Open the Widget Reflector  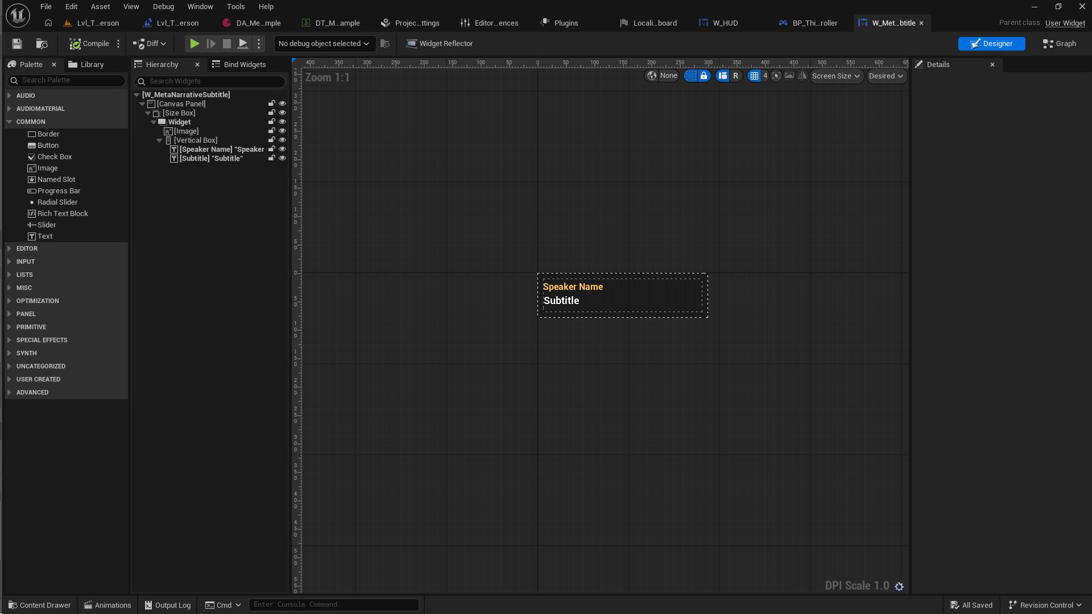[x=440, y=43]
